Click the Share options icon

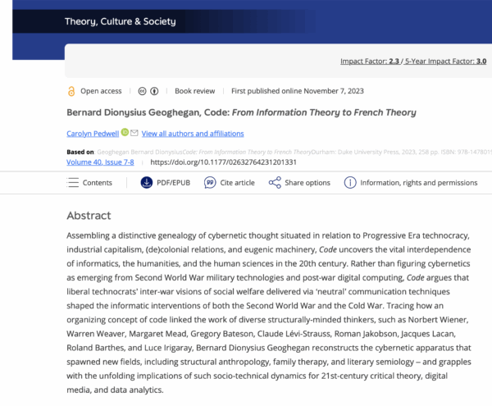(x=275, y=182)
